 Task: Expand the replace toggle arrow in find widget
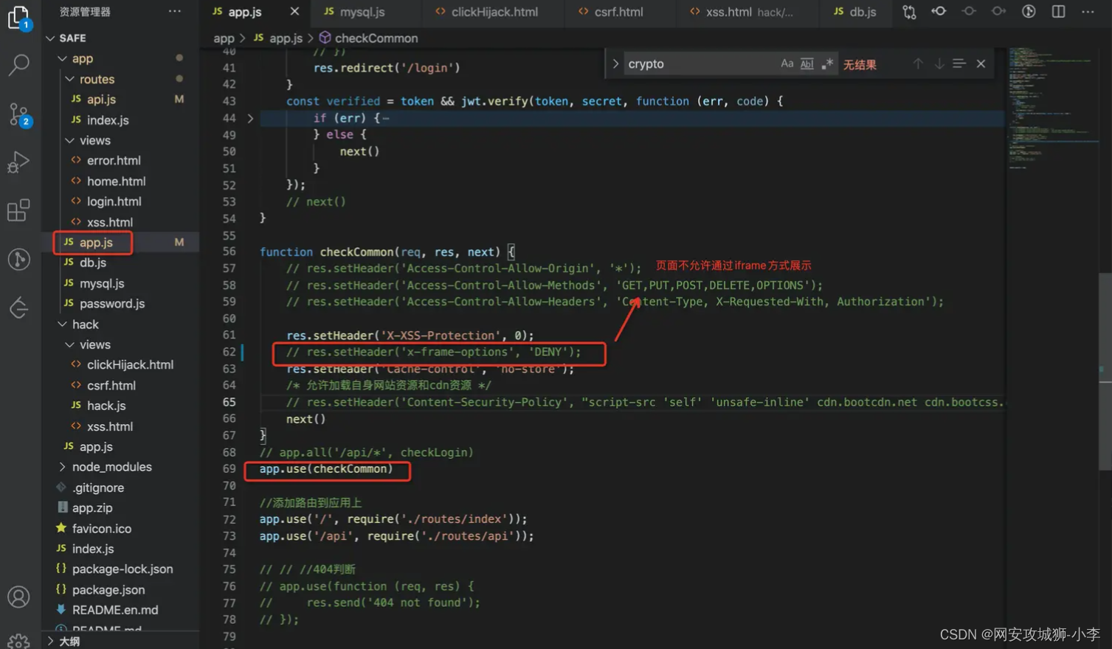click(x=615, y=64)
